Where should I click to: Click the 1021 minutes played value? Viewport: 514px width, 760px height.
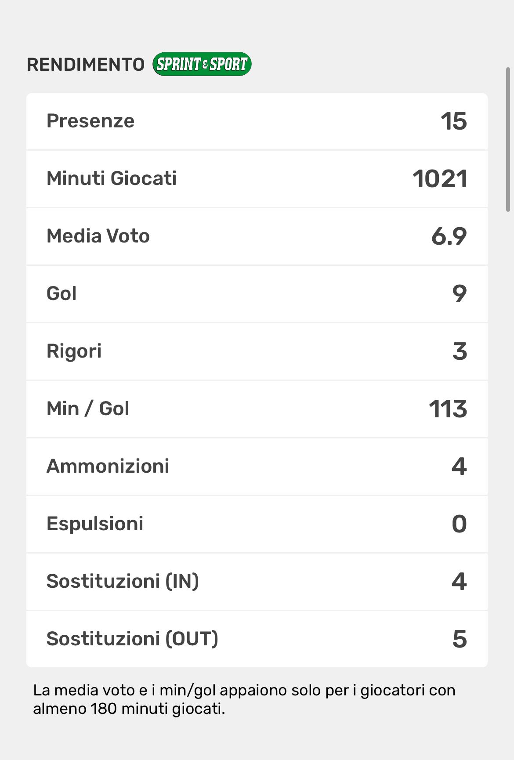(440, 179)
